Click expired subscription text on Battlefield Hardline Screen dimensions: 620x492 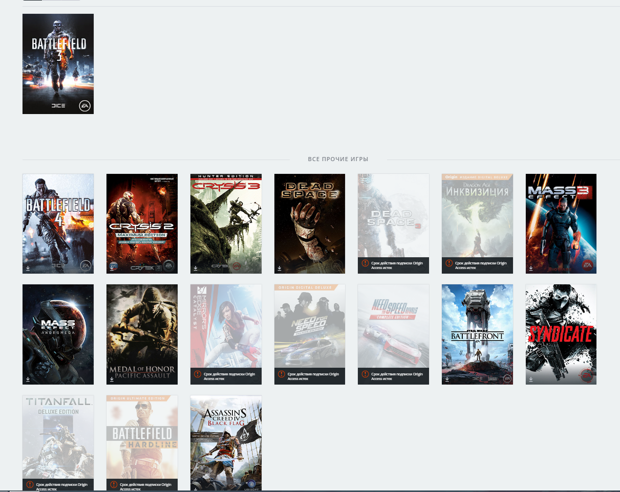point(146,487)
